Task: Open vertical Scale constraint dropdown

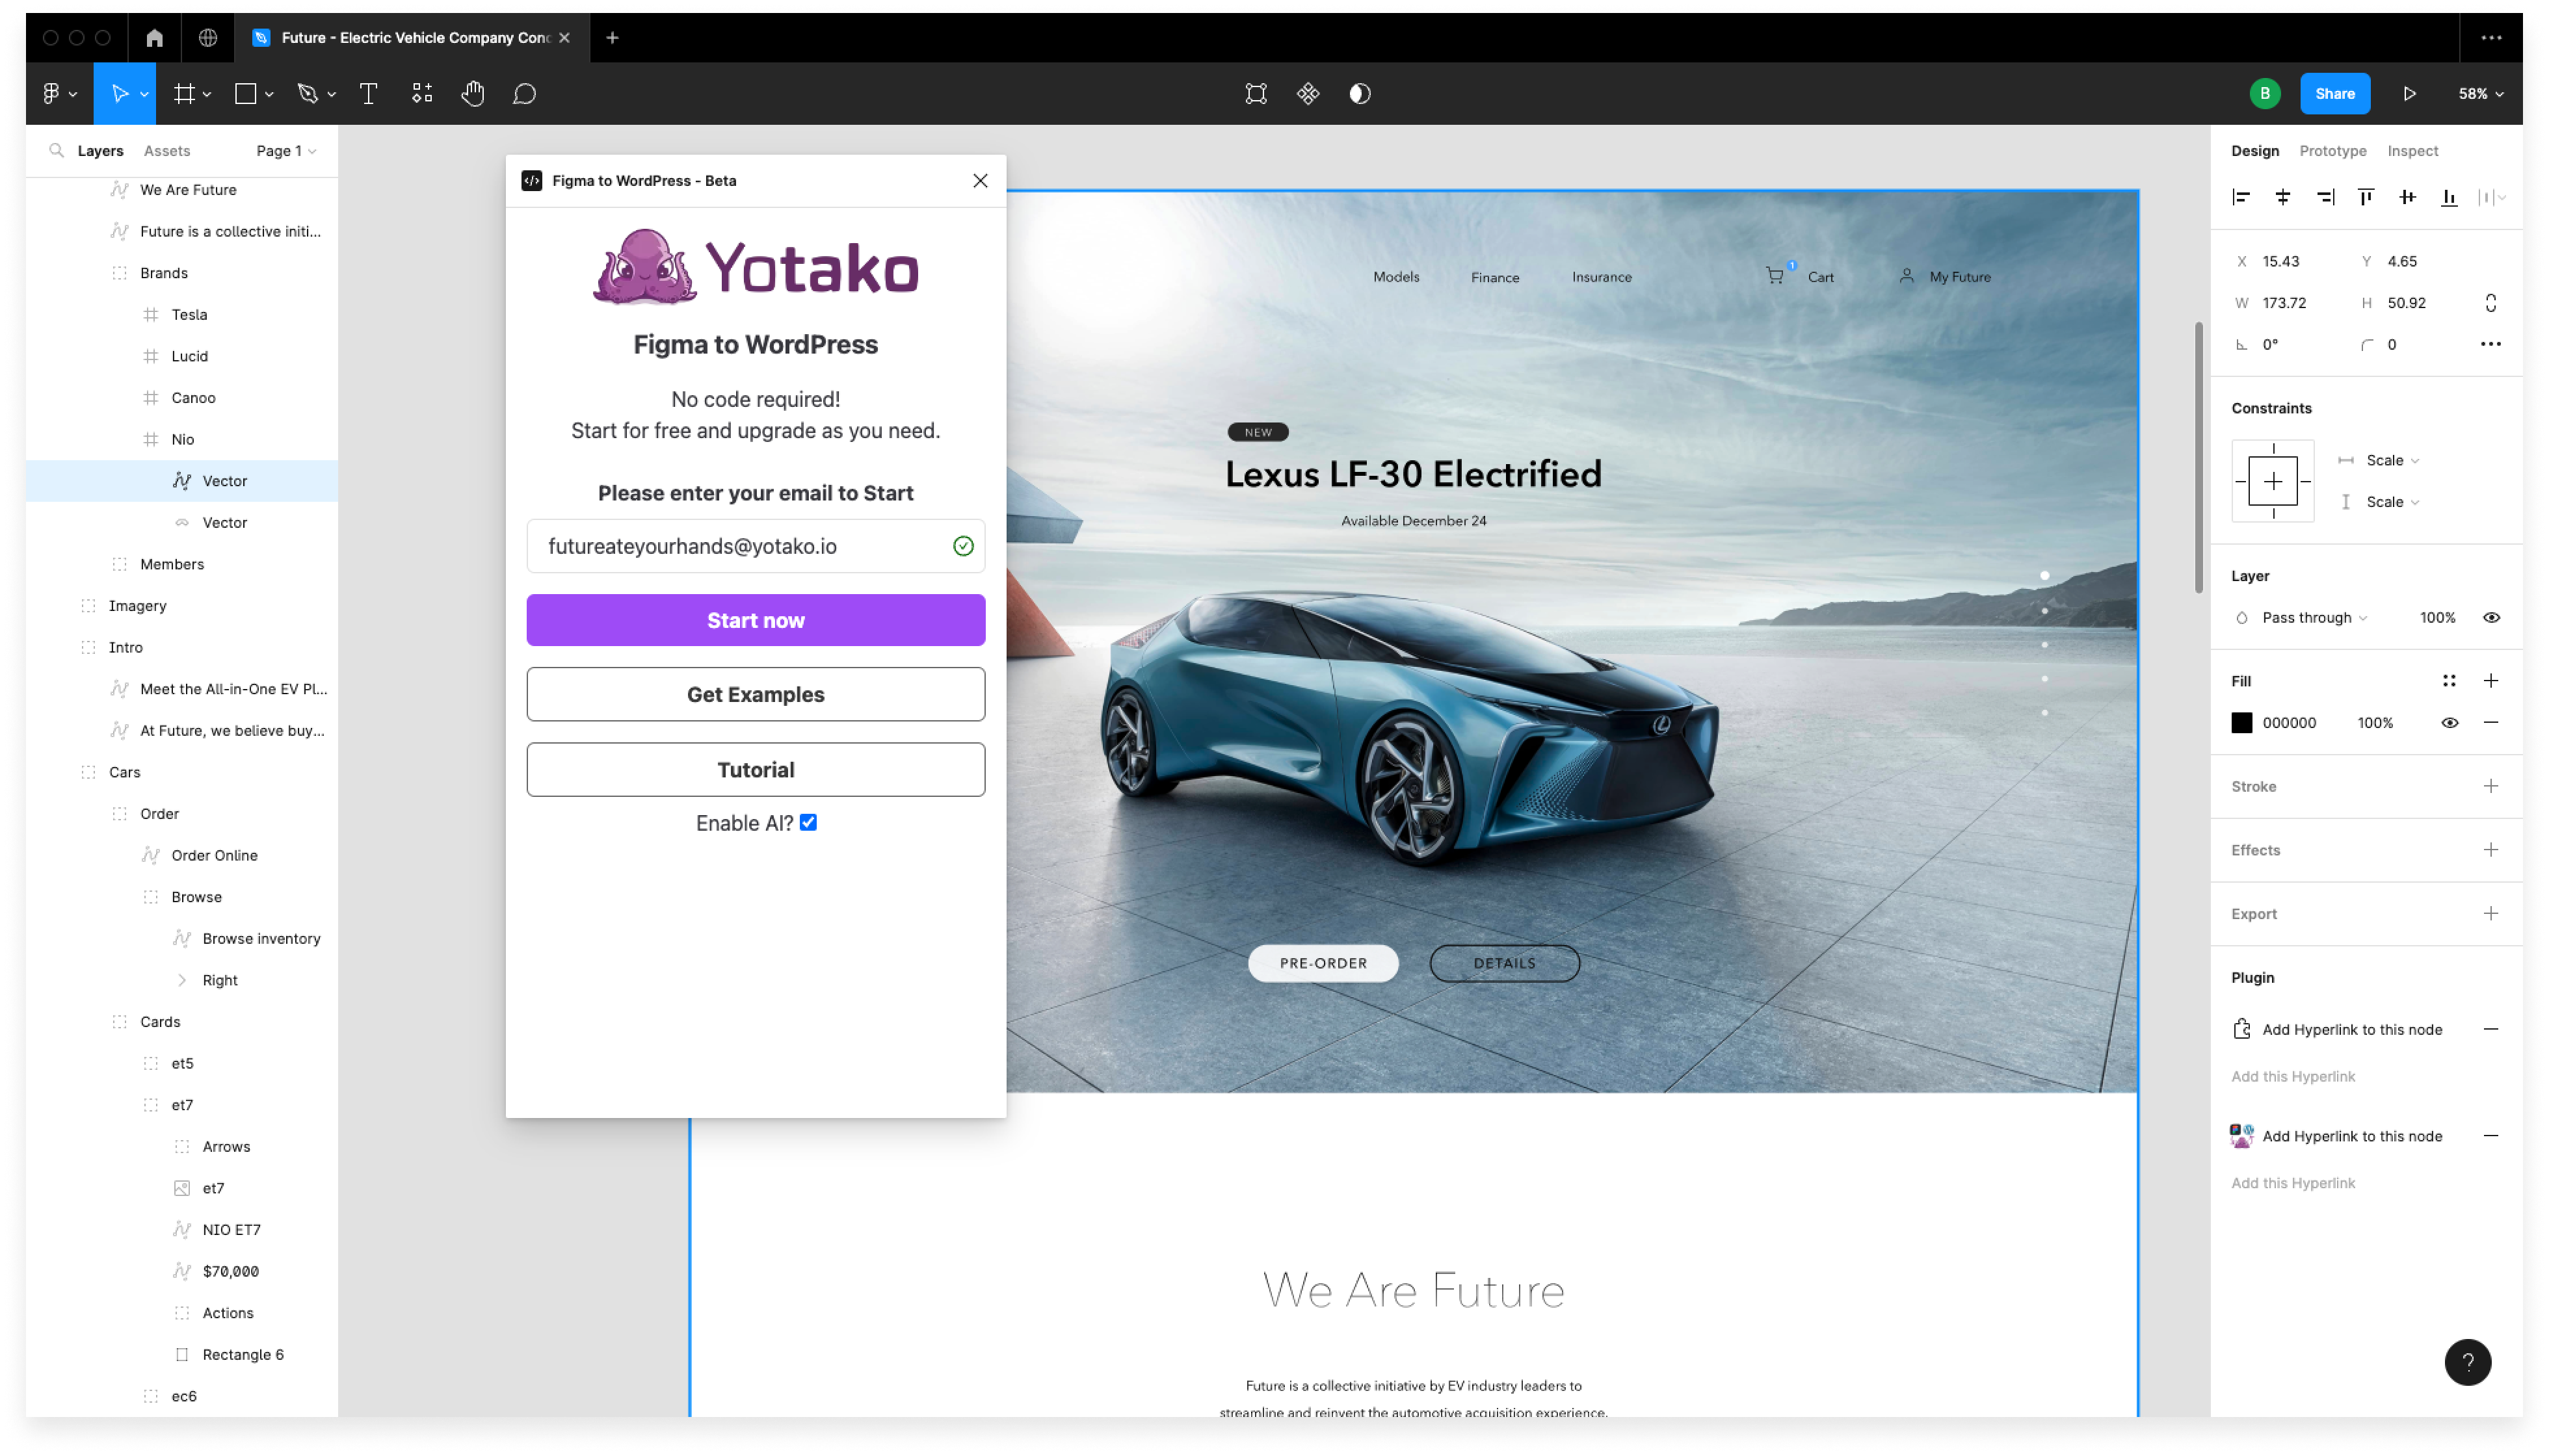Action: pos(2393,502)
